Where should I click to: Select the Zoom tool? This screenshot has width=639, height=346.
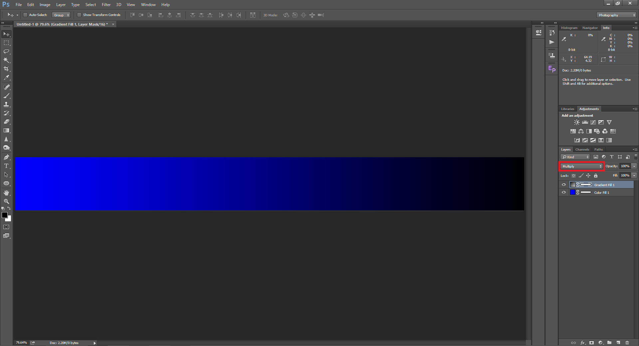(x=6, y=201)
